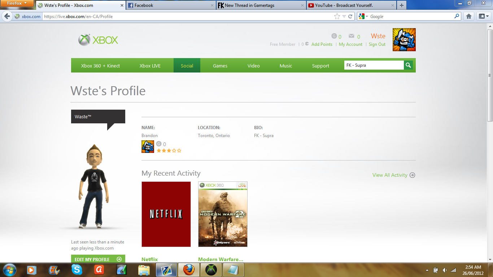Open the Games menu
This screenshot has height=277, width=493.
tap(220, 66)
